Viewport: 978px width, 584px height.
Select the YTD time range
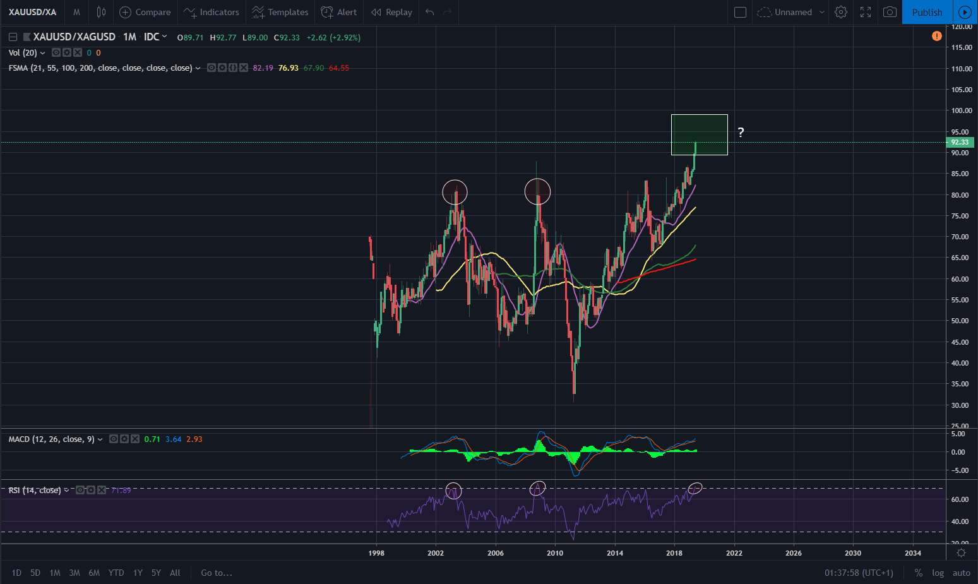point(116,573)
